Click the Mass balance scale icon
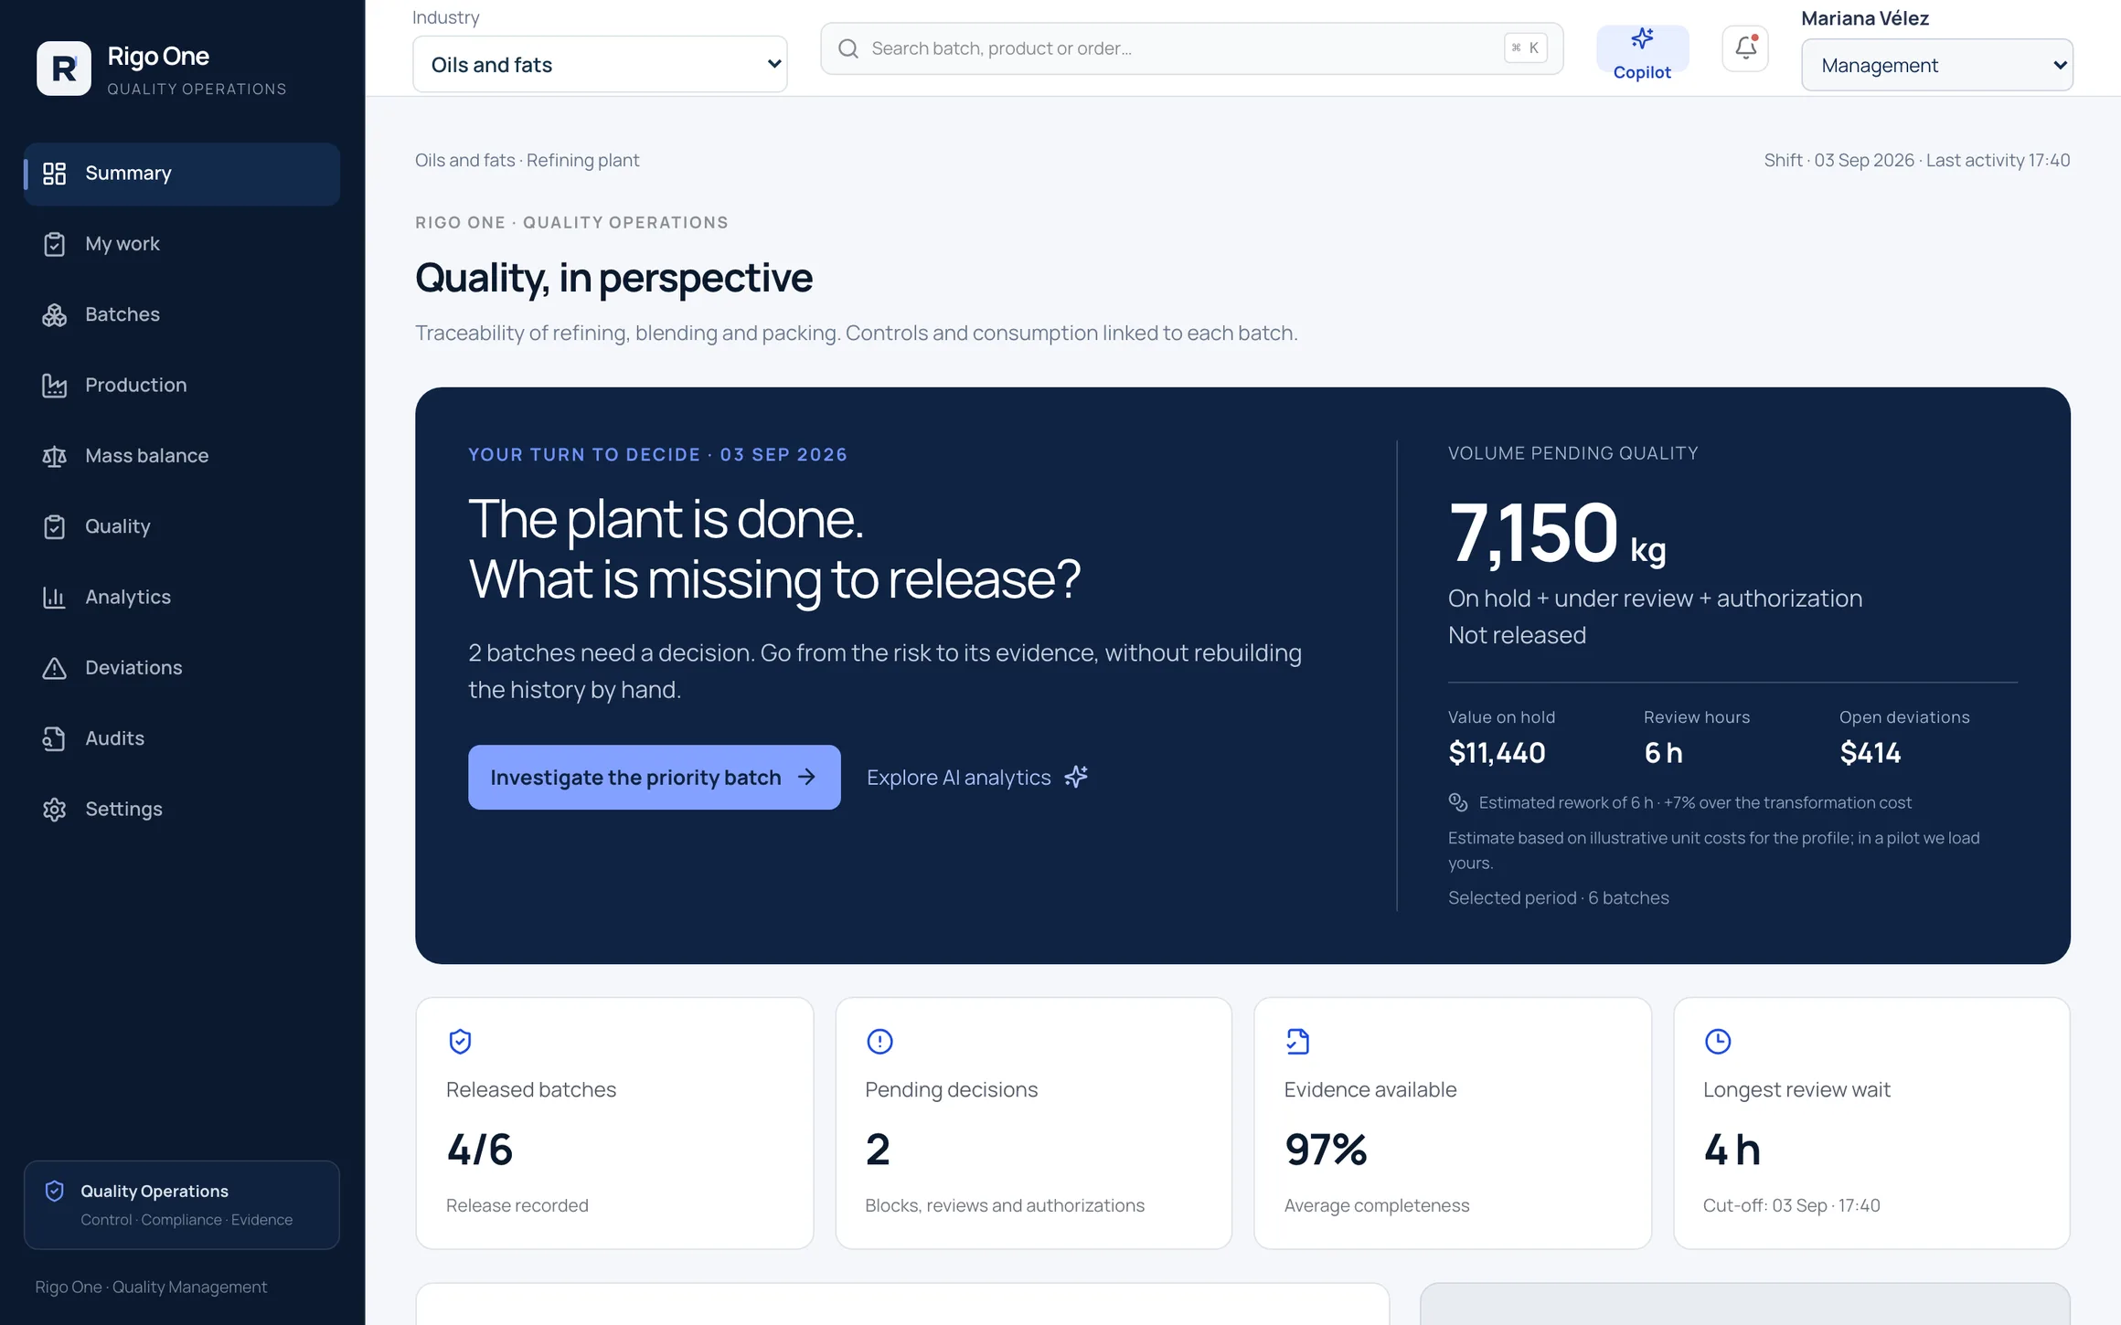The width and height of the screenshot is (2121, 1325). click(55, 456)
